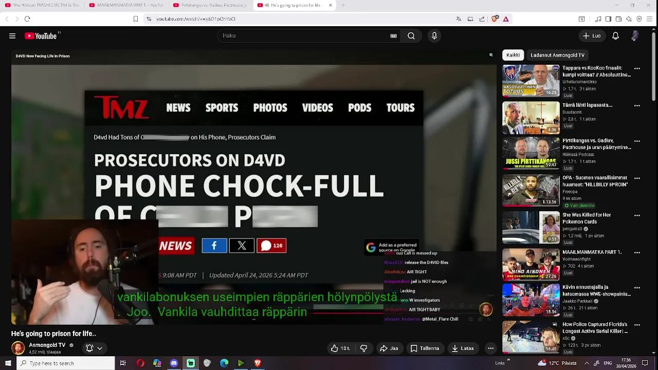
Task: Open options for Tappara vs KooKoo video
Action: point(637,68)
